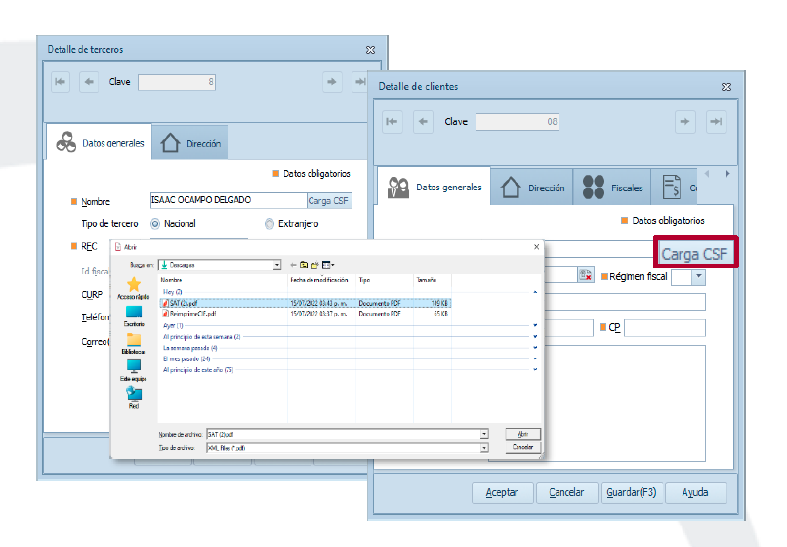Sort files by Nombre column header
The width and height of the screenshot is (787, 547).
click(223, 280)
